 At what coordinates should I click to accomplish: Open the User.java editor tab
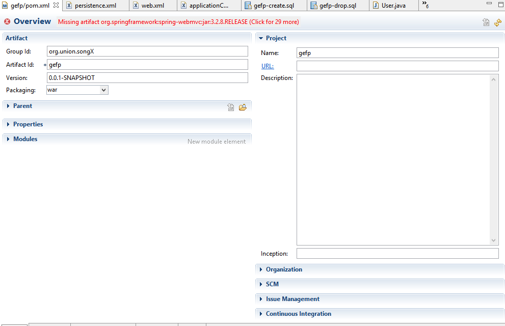[392, 6]
